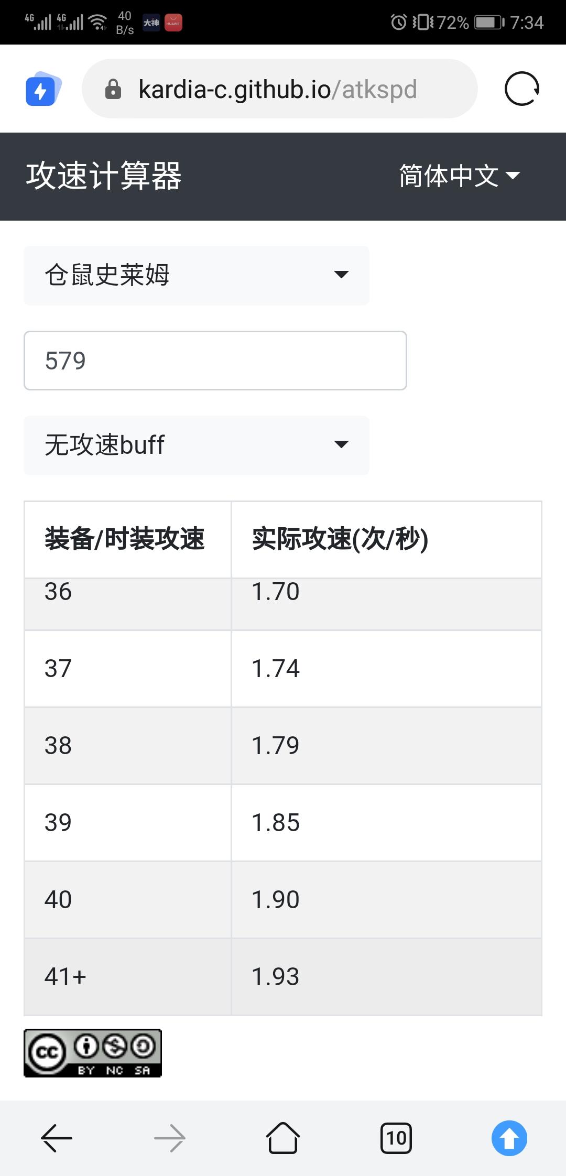This screenshot has height=1176, width=566.
Task: Tap the blue lightning bolt browser icon
Action: click(x=43, y=89)
